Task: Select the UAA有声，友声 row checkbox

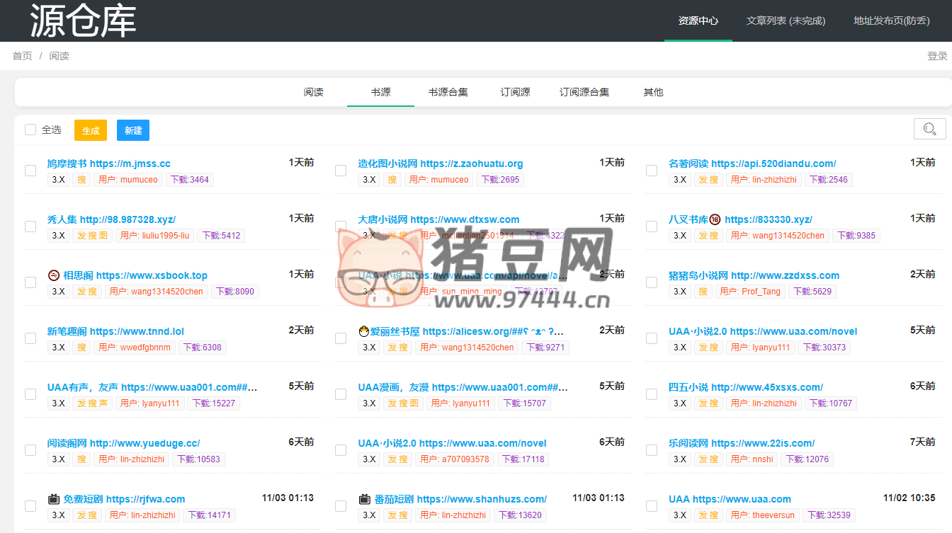Action: pyautogui.click(x=30, y=394)
